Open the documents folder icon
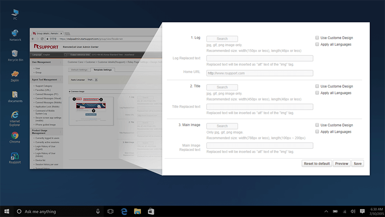385x217 pixels. point(15,97)
